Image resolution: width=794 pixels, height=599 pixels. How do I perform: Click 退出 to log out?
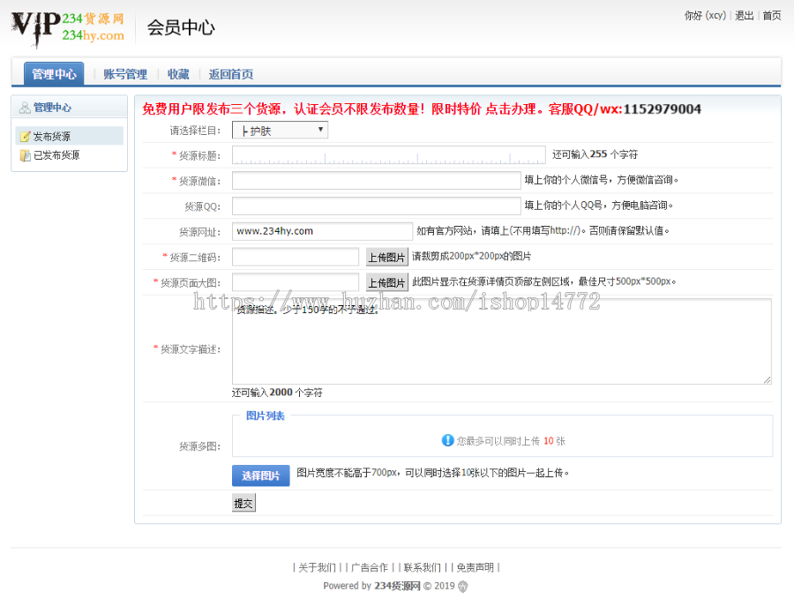coord(744,15)
